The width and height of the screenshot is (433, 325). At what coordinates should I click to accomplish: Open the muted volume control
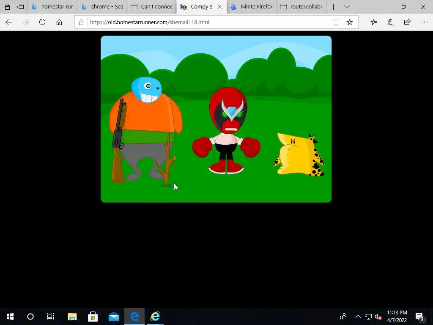(378, 317)
